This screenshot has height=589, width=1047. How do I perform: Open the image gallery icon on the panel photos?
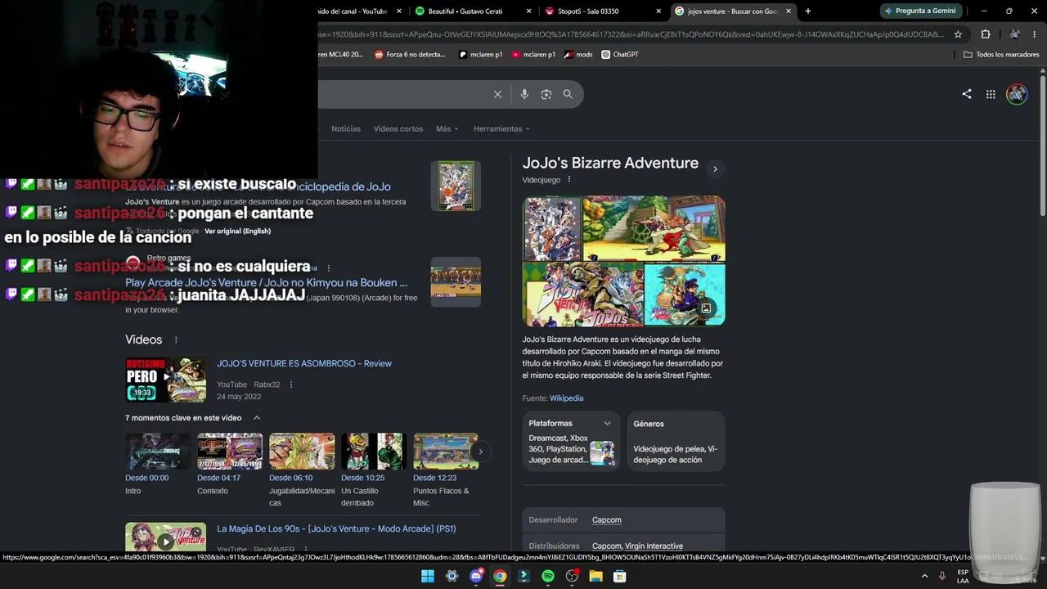[x=706, y=308]
